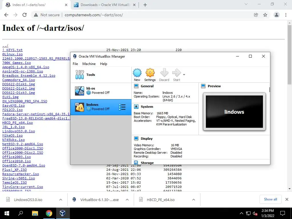This screenshot has width=292, height=219.
Task: Open the Machine menu
Action: (x=89, y=64)
